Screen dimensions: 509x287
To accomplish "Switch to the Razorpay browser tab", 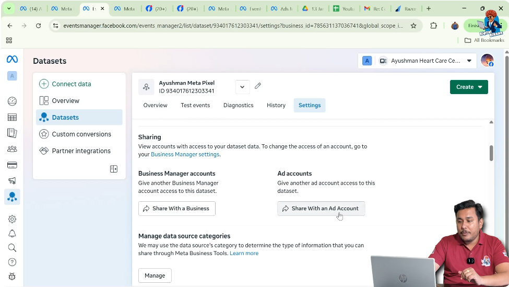I will tap(406, 9).
